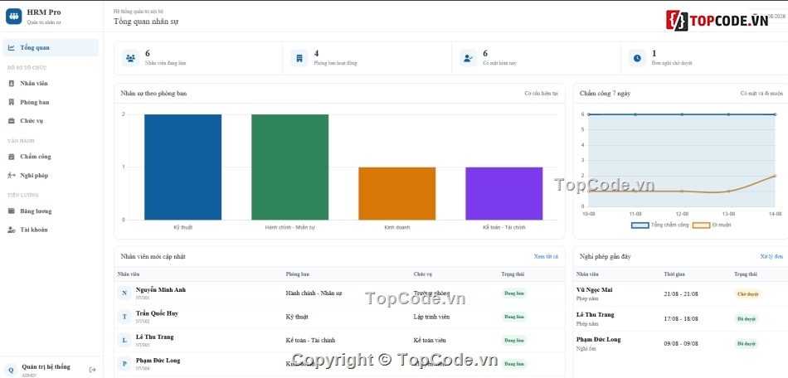788x378 pixels.
Task: Click Chờ duyệt badge for Vũ Ngọc Mai
Action: point(747,294)
